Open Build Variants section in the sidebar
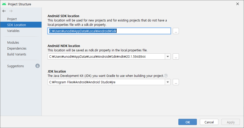The width and height of the screenshot is (244, 128). pos(21,54)
